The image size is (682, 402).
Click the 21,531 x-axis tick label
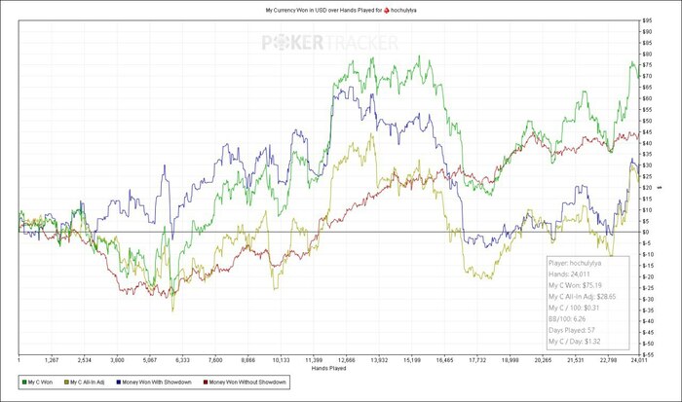click(576, 360)
